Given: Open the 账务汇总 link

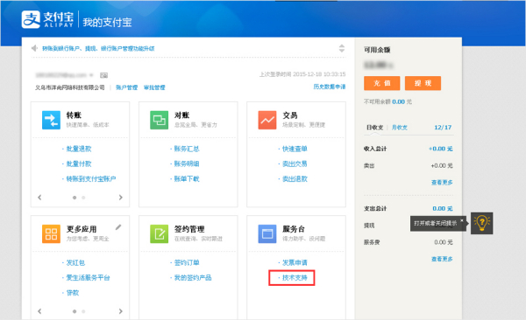Looking at the screenshot, I should pos(187,149).
